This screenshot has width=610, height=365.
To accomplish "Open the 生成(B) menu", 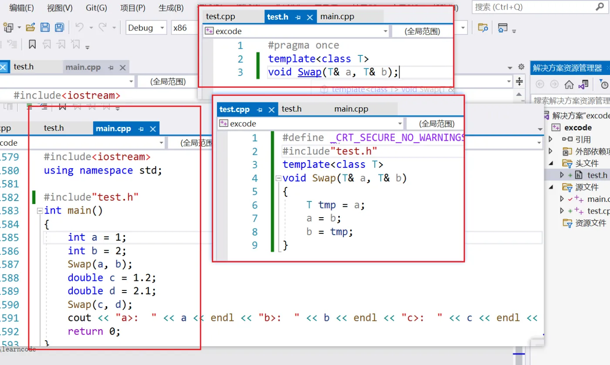I will (171, 8).
